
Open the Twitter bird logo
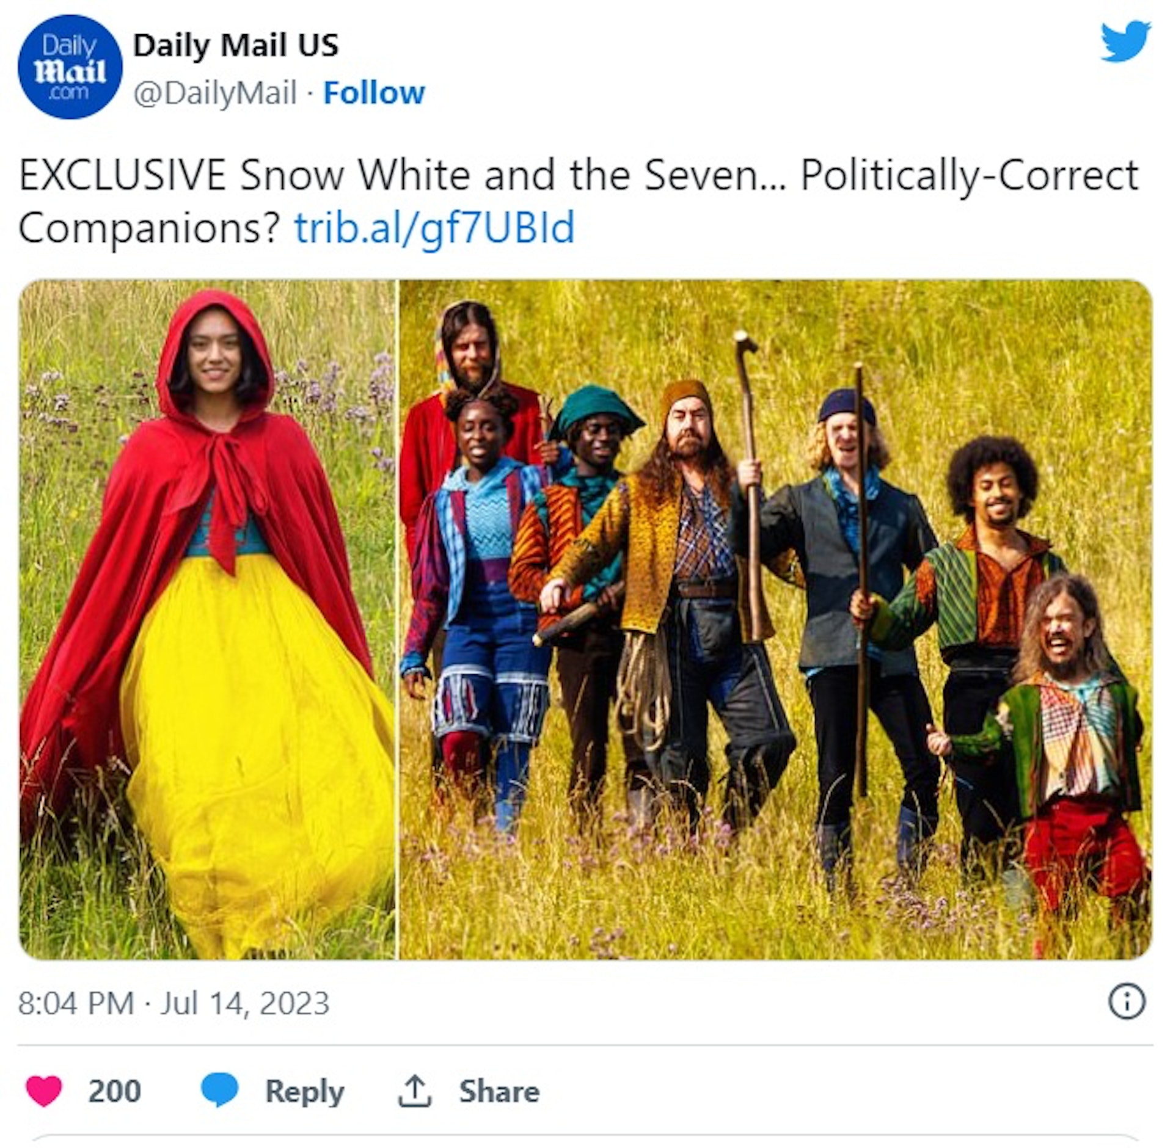click(1125, 41)
